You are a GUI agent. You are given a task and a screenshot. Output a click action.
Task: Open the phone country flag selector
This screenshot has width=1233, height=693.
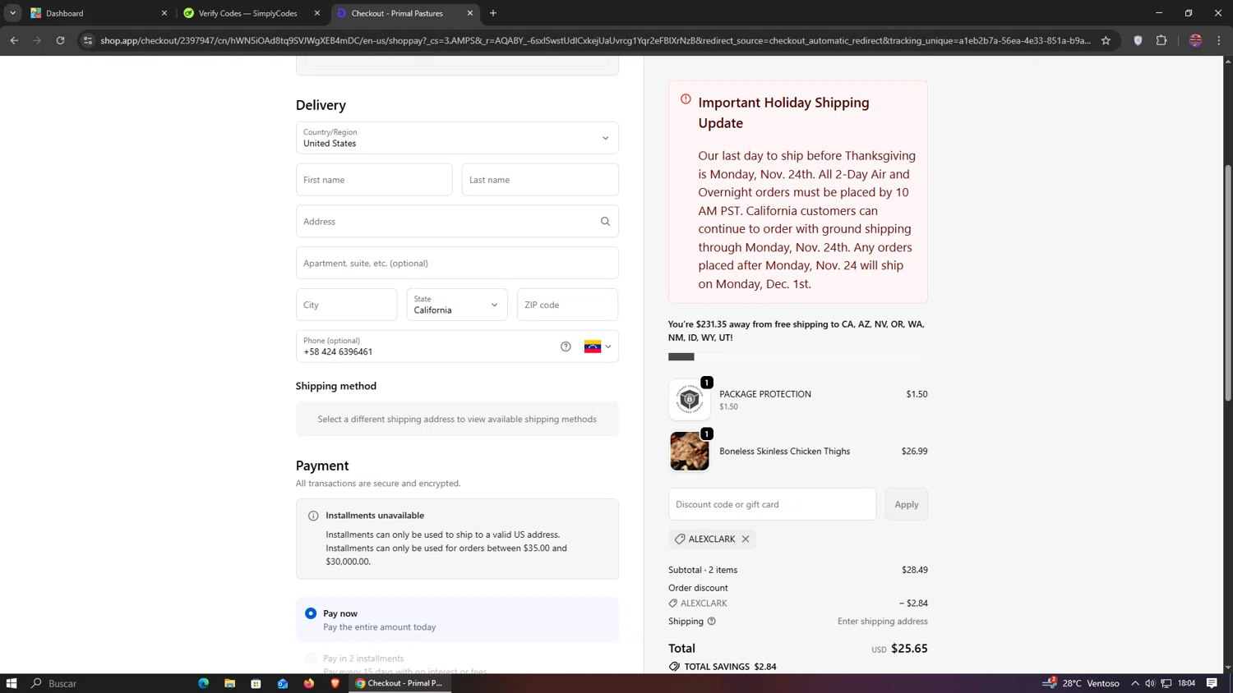tap(598, 346)
